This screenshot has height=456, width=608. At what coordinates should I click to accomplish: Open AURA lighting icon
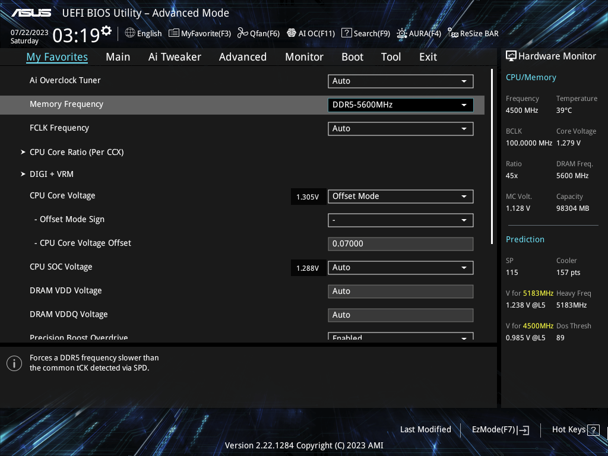click(x=402, y=33)
